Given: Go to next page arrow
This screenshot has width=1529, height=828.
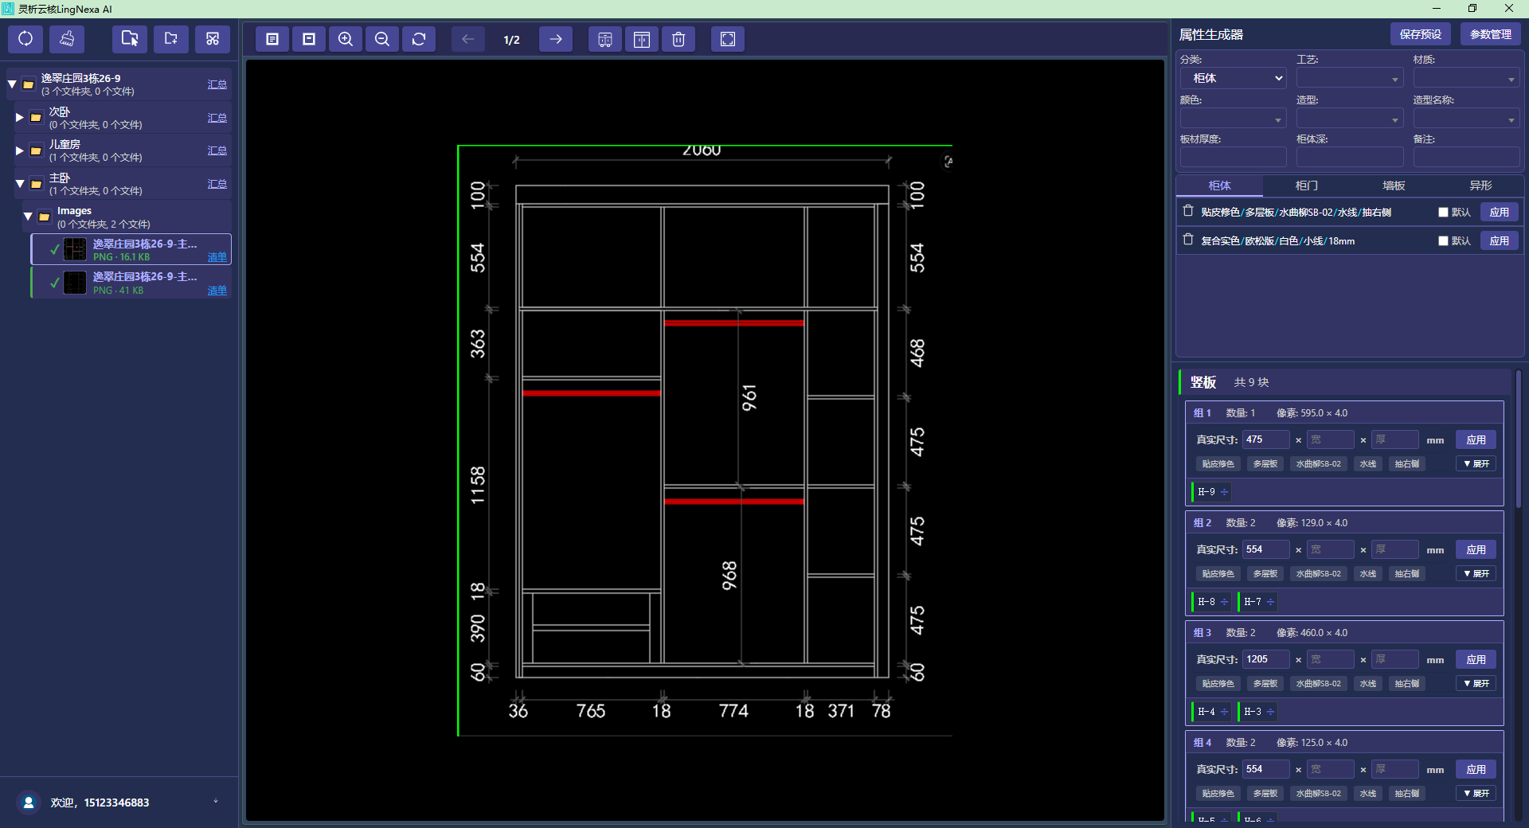Looking at the screenshot, I should [x=556, y=39].
